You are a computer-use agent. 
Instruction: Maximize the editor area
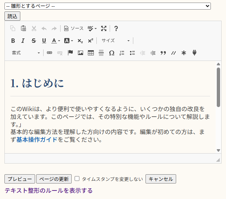pos(104,28)
